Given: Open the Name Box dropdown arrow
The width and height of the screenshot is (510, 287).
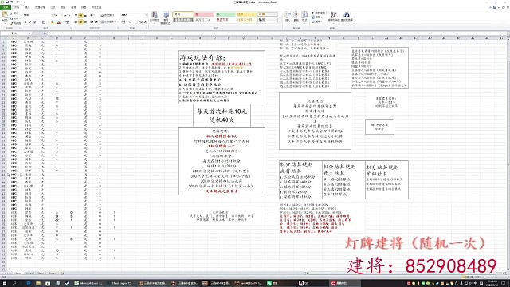Looking at the screenshot, I should click(x=30, y=33).
